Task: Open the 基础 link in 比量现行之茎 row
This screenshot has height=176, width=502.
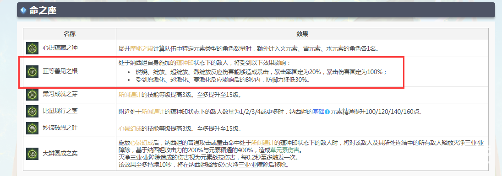Action: click(x=318, y=112)
